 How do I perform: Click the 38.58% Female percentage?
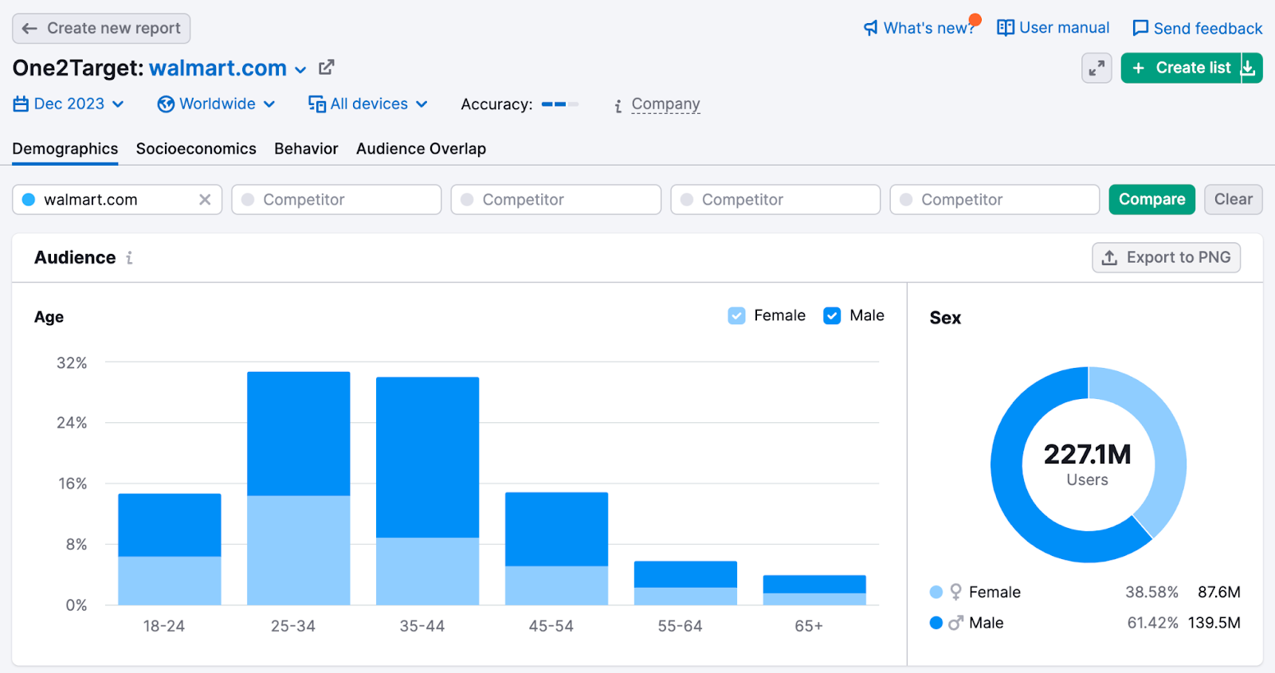pyautogui.click(x=1151, y=593)
